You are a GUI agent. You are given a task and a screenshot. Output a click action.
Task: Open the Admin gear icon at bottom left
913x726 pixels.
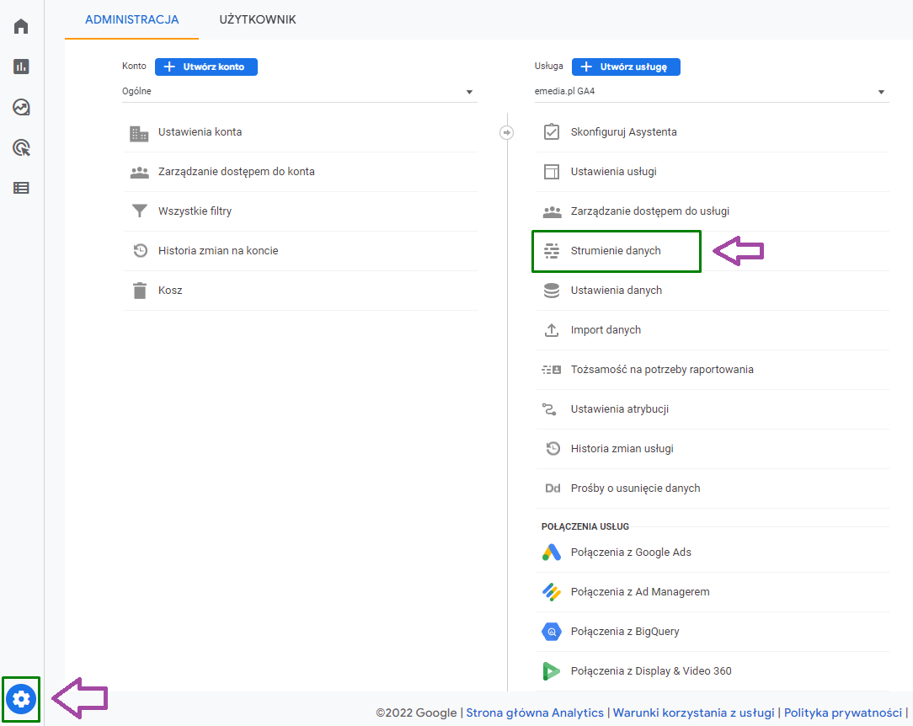[x=19, y=699]
